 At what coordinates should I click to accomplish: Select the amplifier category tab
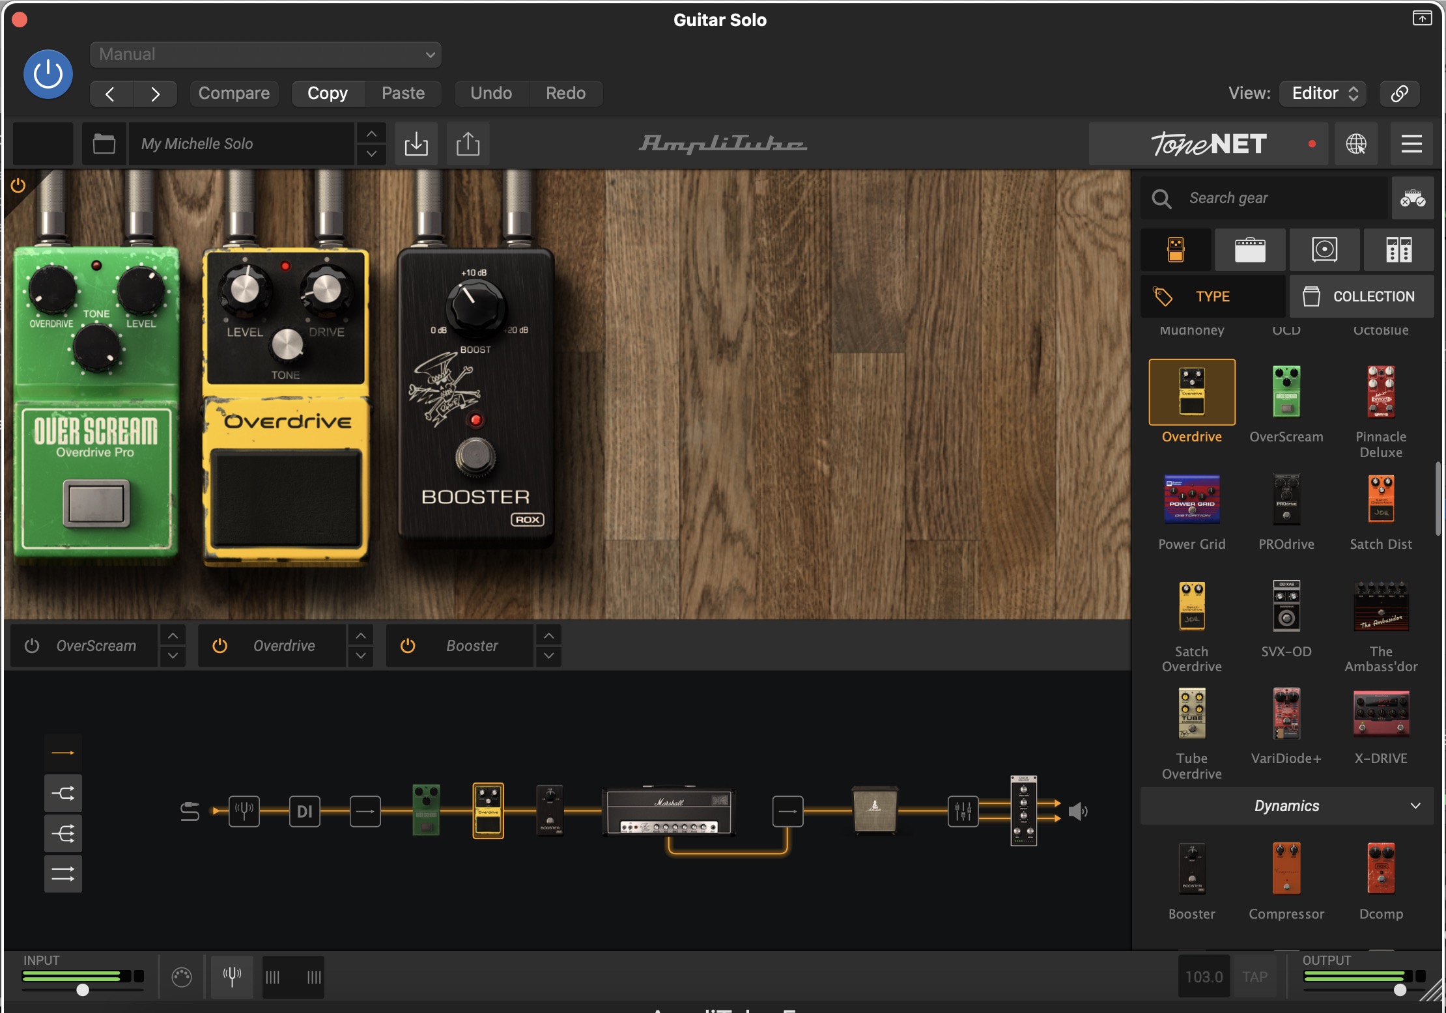coord(1250,250)
